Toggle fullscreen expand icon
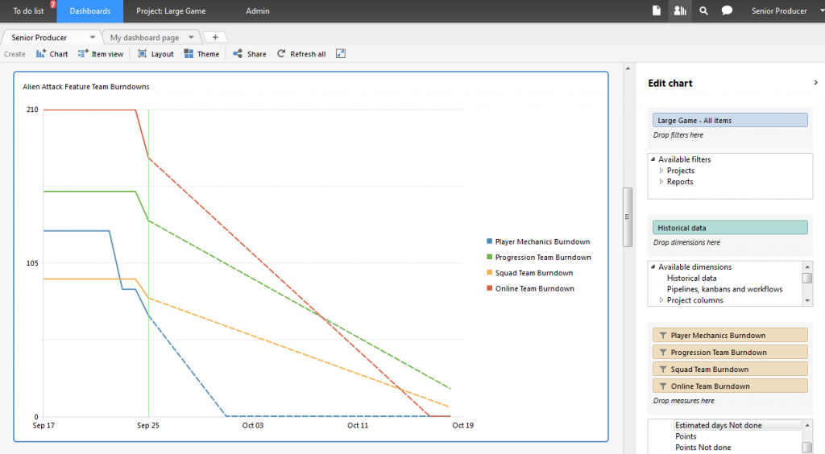 [x=341, y=54]
